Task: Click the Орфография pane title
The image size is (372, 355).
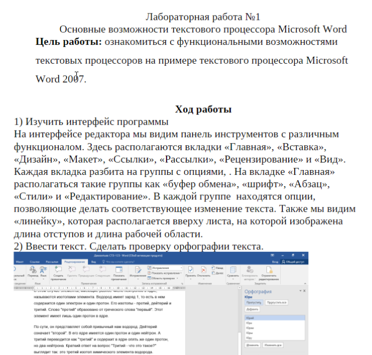Action: [258, 291]
